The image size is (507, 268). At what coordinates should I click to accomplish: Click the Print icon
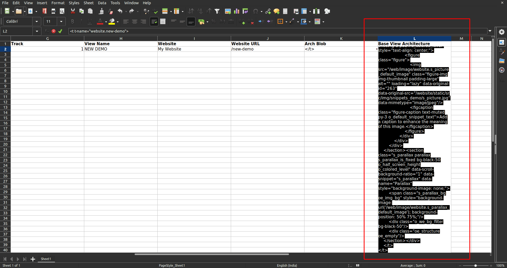pyautogui.click(x=53, y=11)
